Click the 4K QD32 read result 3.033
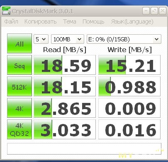This screenshot has height=162, width=168. tap(65, 129)
